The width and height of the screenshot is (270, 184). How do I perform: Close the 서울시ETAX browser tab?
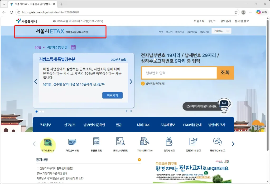54,4
